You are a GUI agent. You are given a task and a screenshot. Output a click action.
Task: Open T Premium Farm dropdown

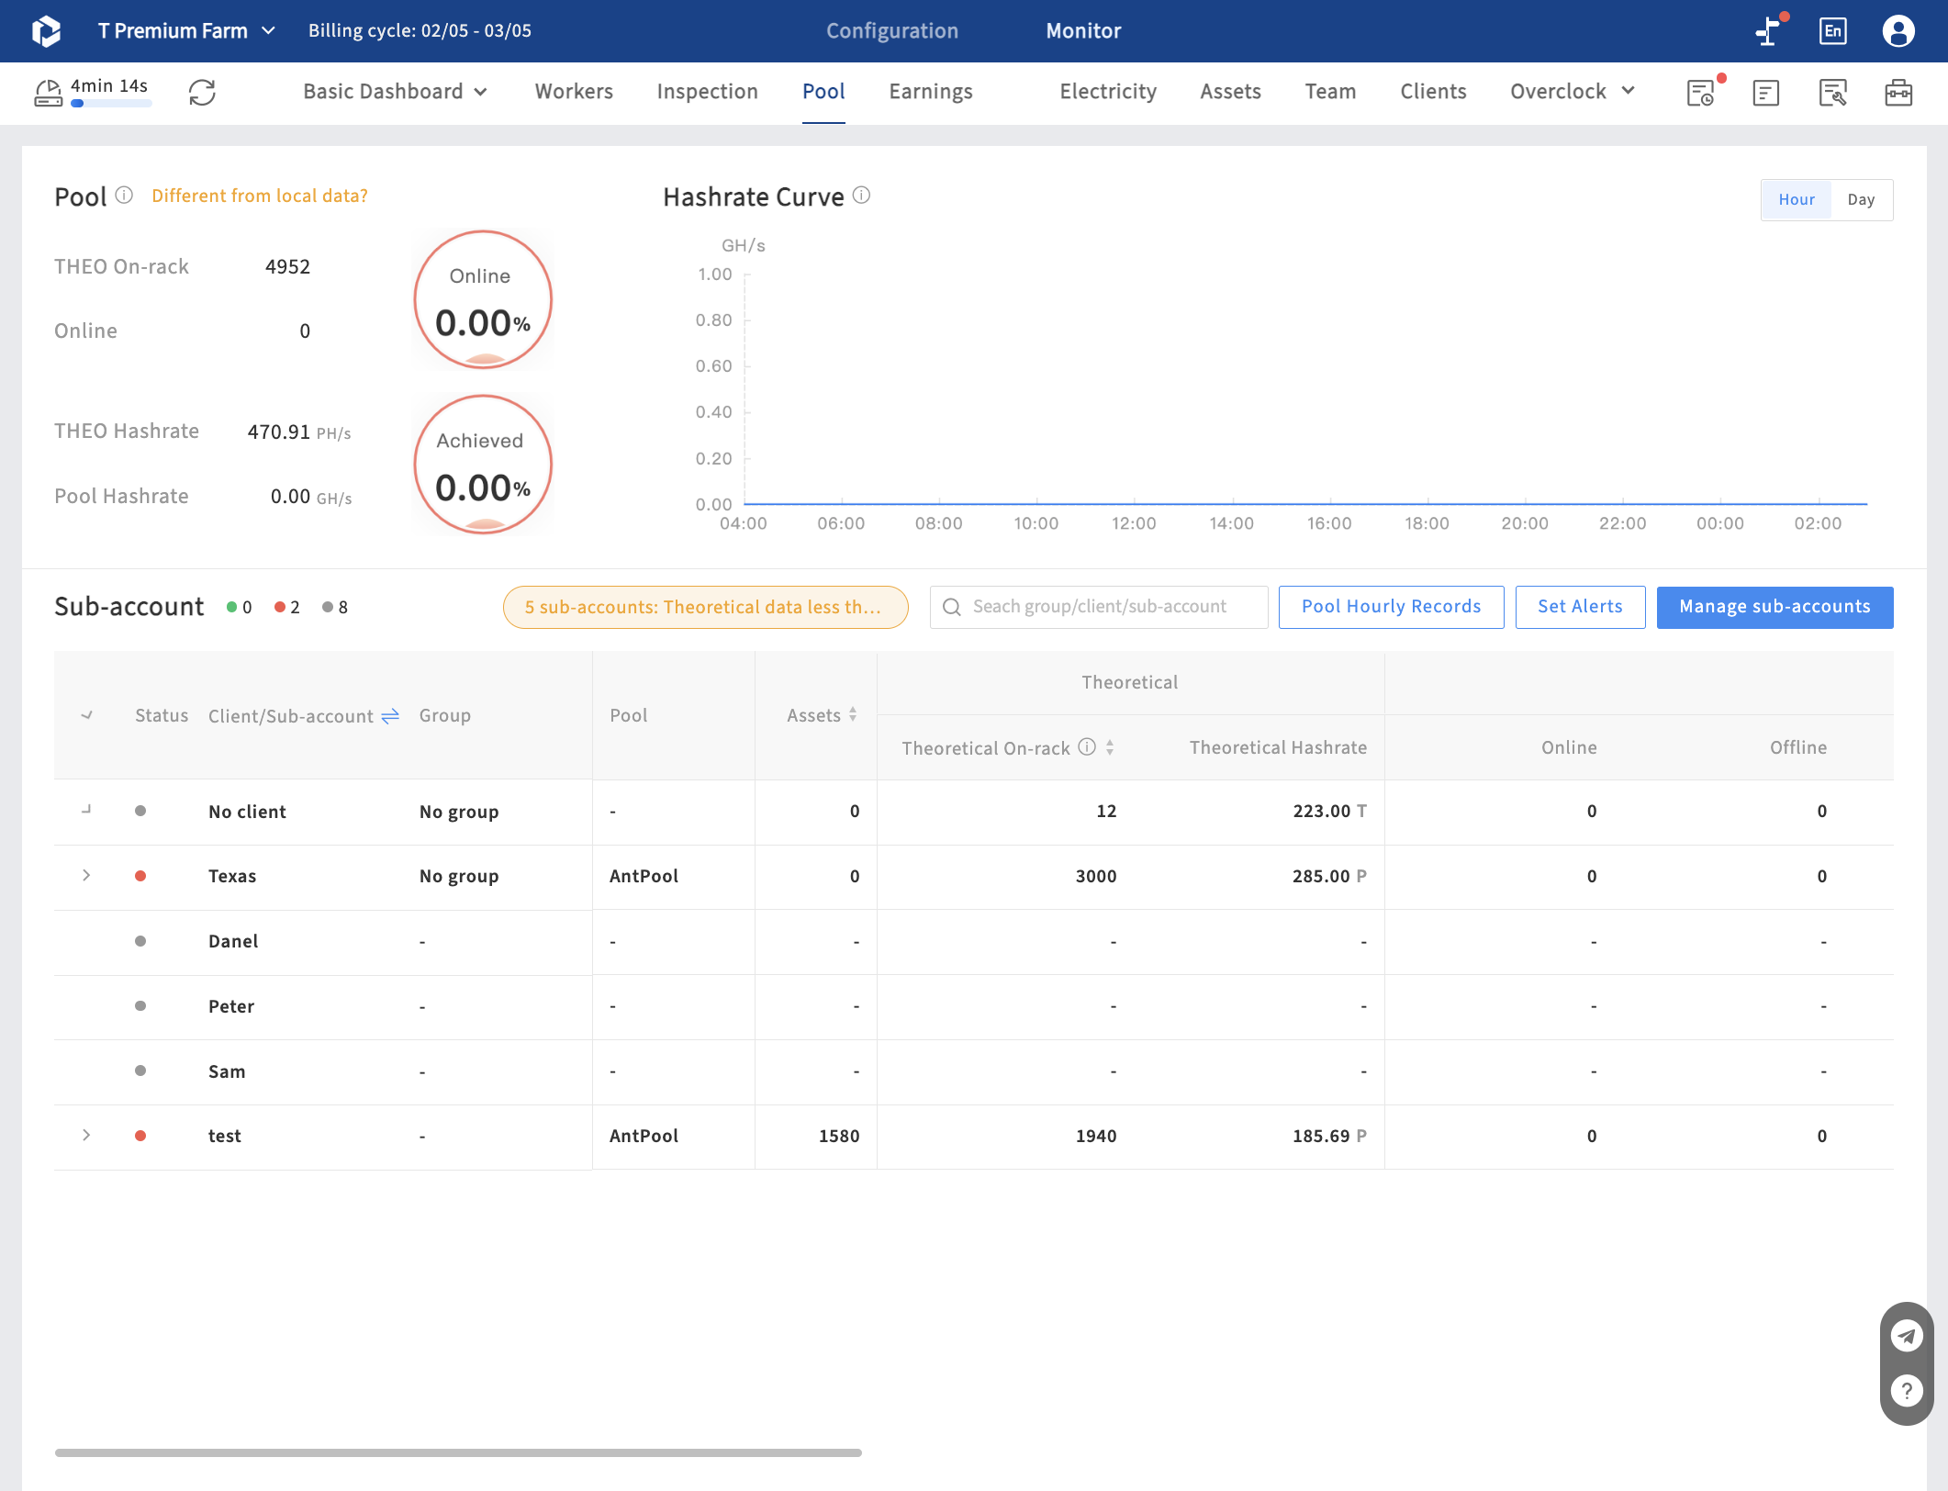click(x=187, y=30)
